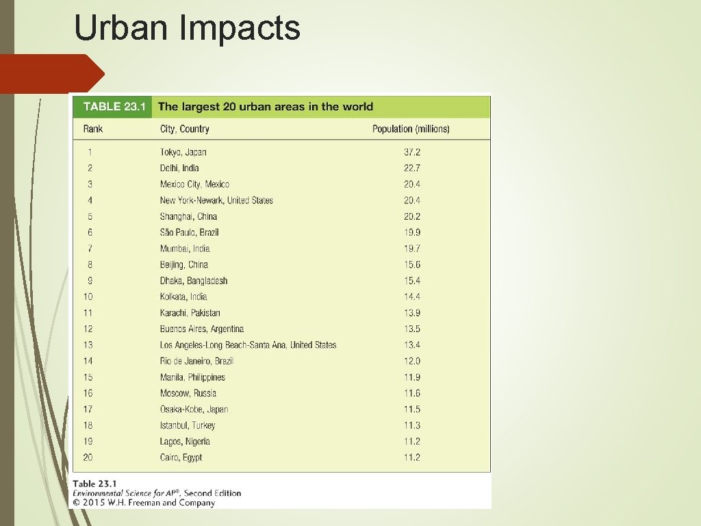Click rank number 13

tap(88, 345)
